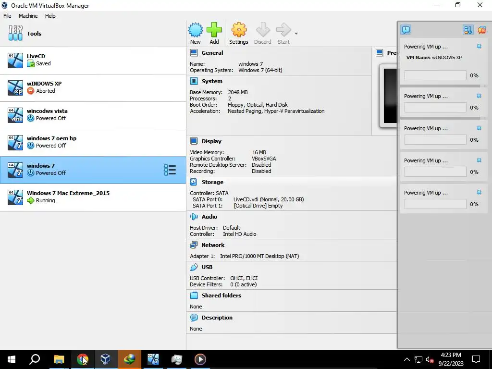
Task: Toggle the notification center warning icon
Action: 406,30
